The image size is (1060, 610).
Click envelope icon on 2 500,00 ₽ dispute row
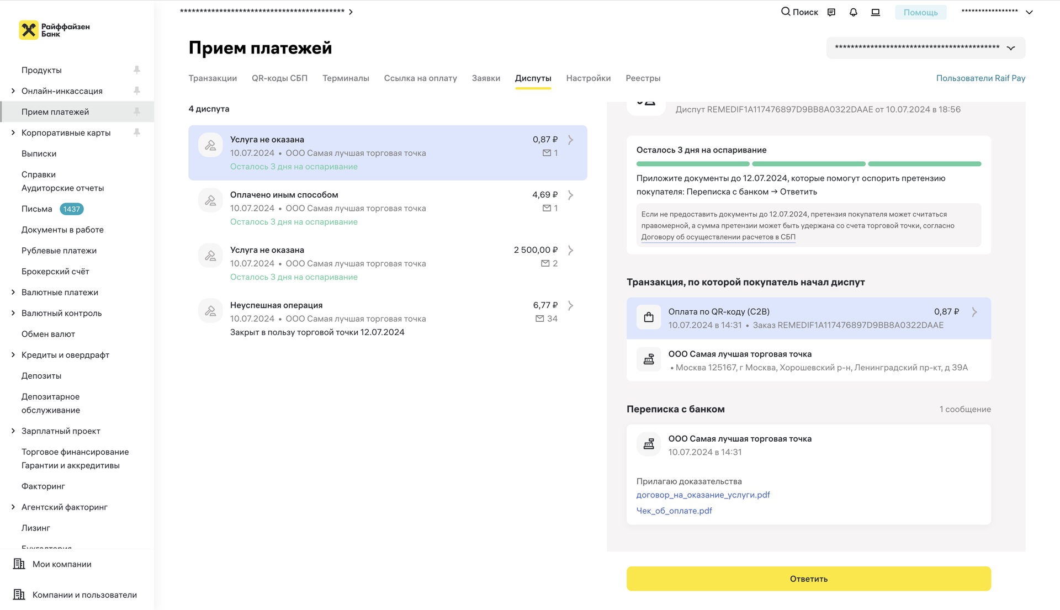pyautogui.click(x=545, y=263)
